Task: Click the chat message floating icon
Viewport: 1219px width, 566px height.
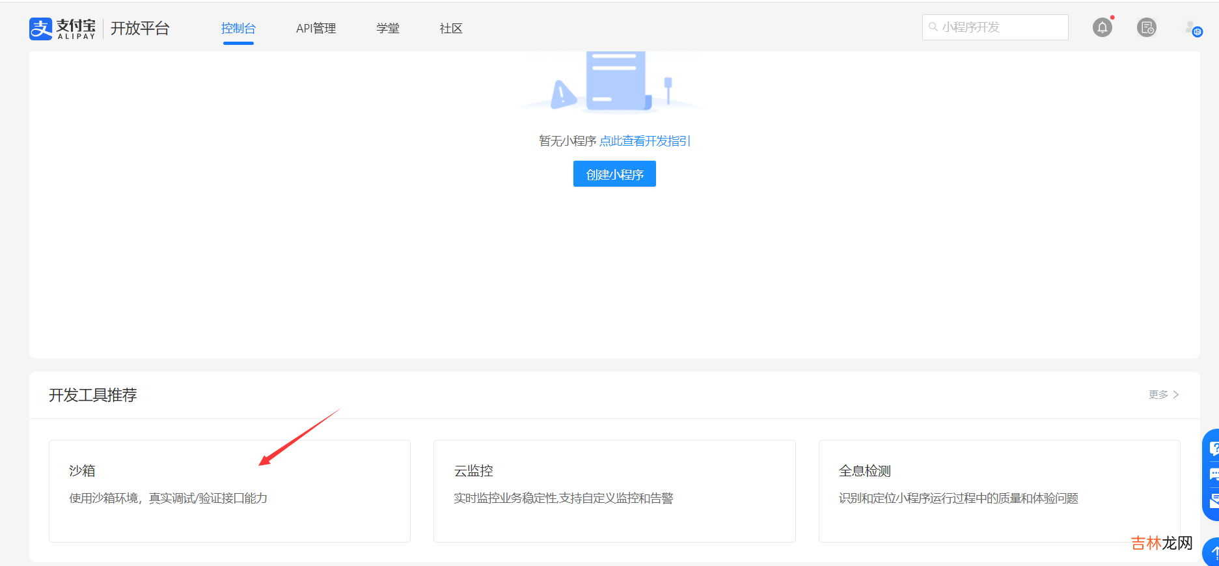Action: 1213,474
